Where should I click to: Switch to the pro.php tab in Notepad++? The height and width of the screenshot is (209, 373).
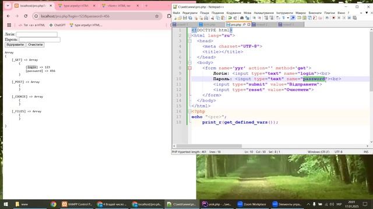tap(235, 24)
